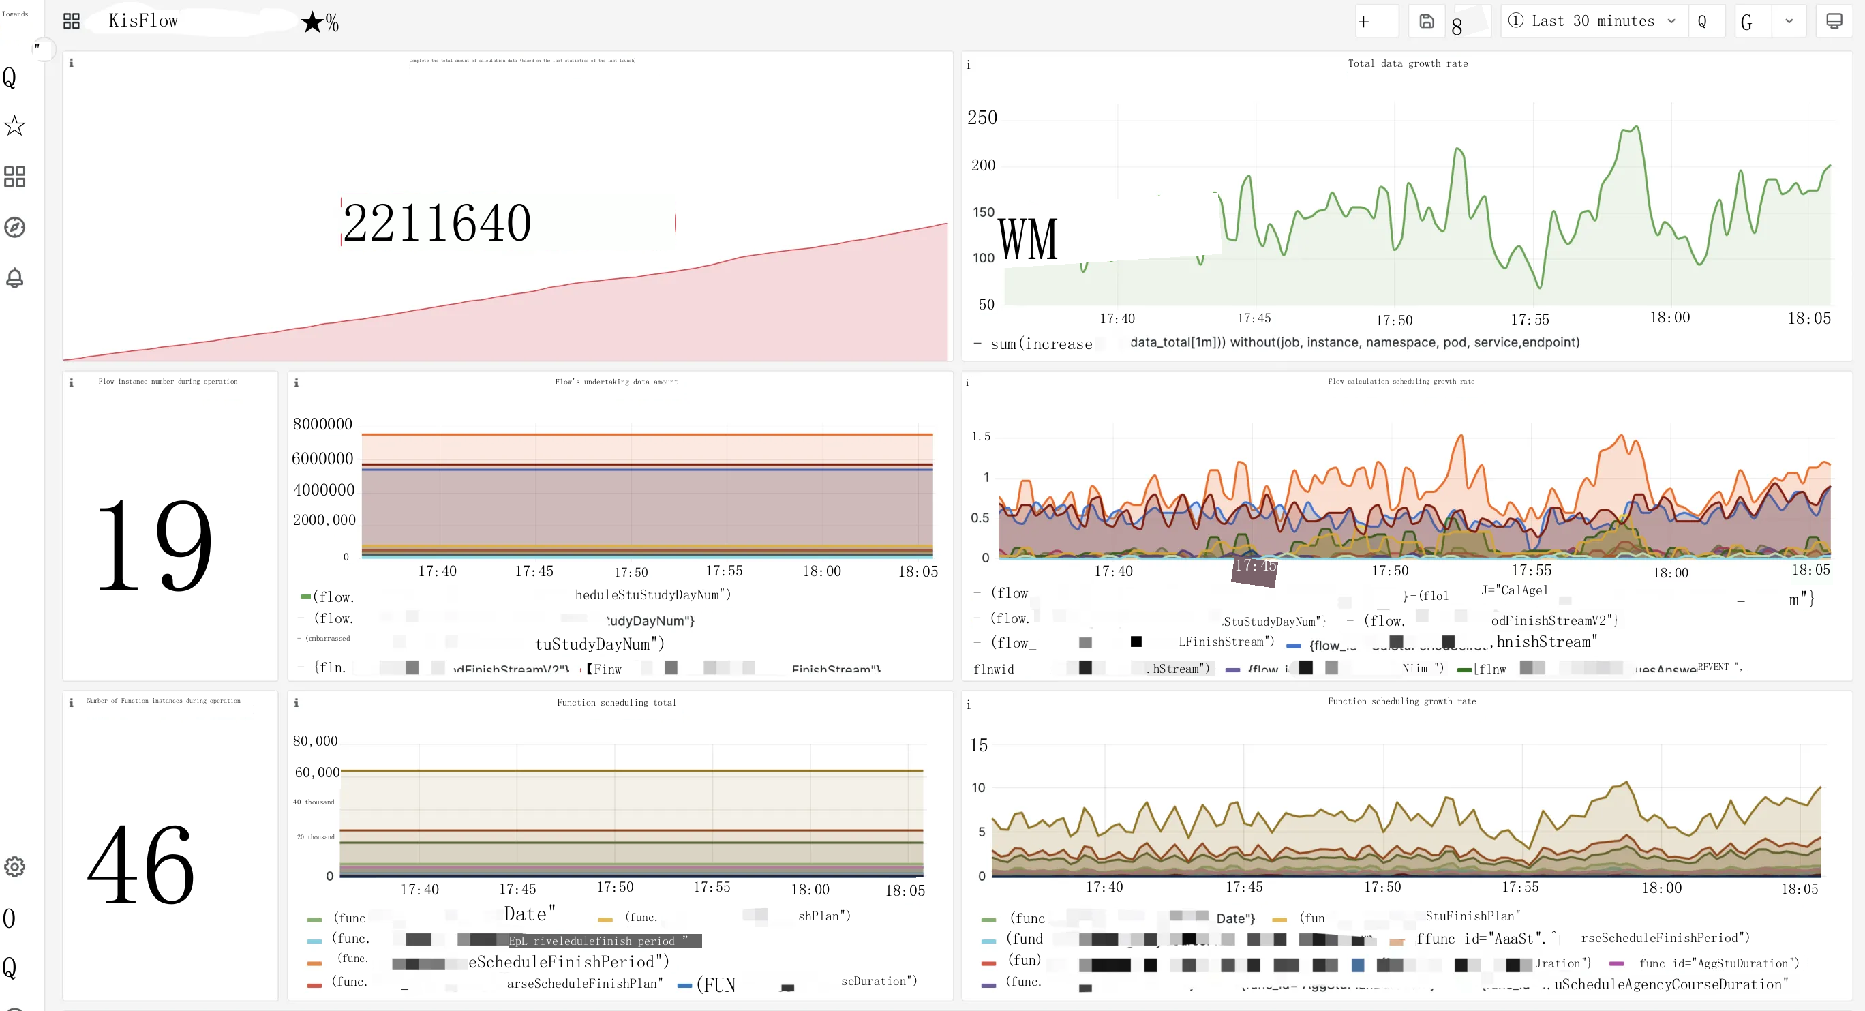Screen dimensions: 1865x1011
Task: Open the Starred dashboards sidebar icon
Action: [x=14, y=126]
